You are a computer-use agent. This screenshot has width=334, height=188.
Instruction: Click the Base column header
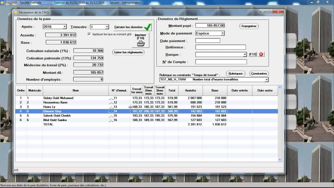pos(215,90)
